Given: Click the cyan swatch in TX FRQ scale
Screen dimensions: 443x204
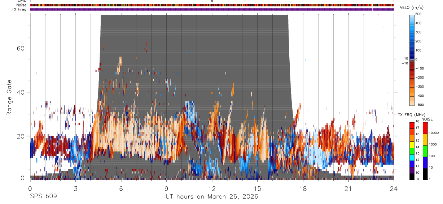Looking at the screenshot, I should tap(412, 158).
